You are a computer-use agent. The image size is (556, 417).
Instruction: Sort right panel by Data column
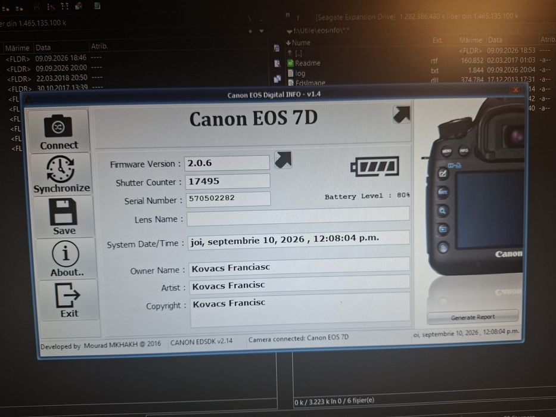pyautogui.click(x=495, y=40)
